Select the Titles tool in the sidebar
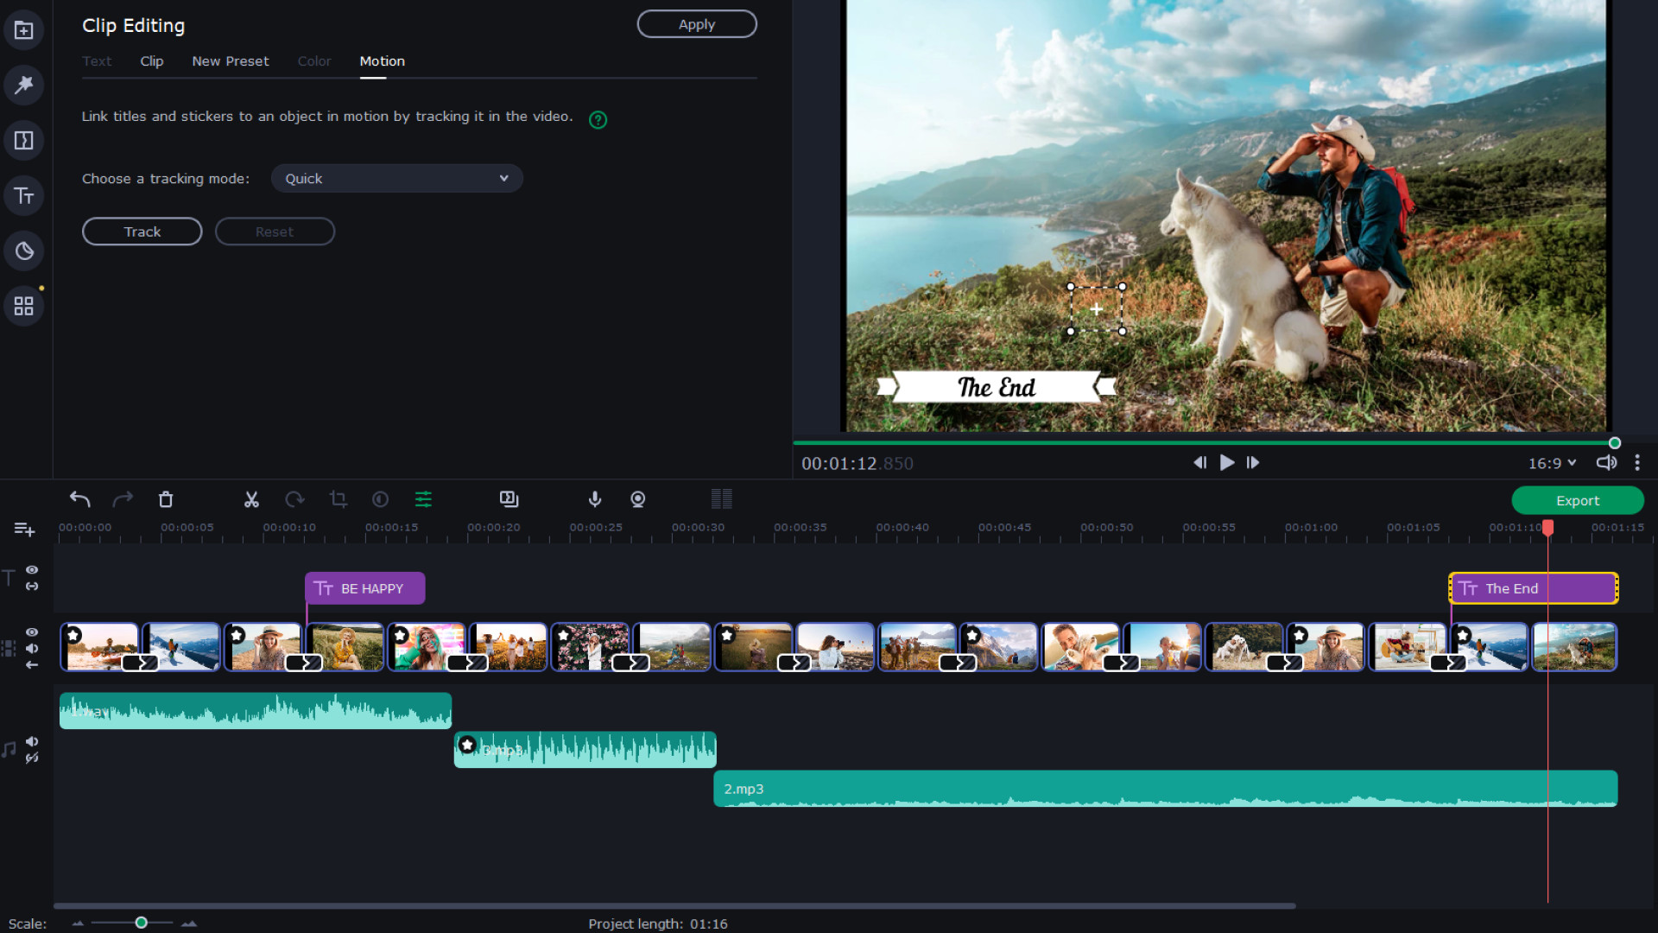 click(x=23, y=195)
